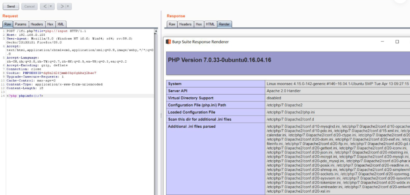Open the response HTML tab
The height and width of the screenshot is (195, 410).
pyautogui.click(x=210, y=24)
